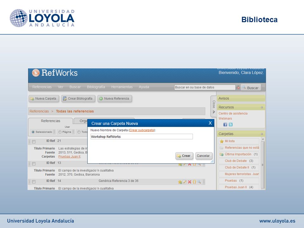Open the Referencias menu
The image size is (304, 228).
[x=42, y=87]
